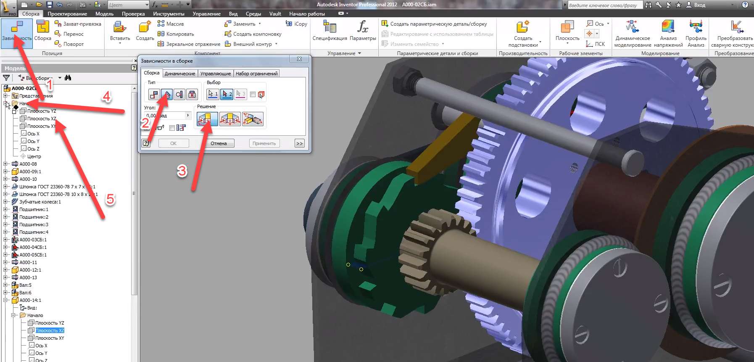The width and height of the screenshot is (754, 362).
Task: Open Динамическое моделирование
Action: pos(633,34)
